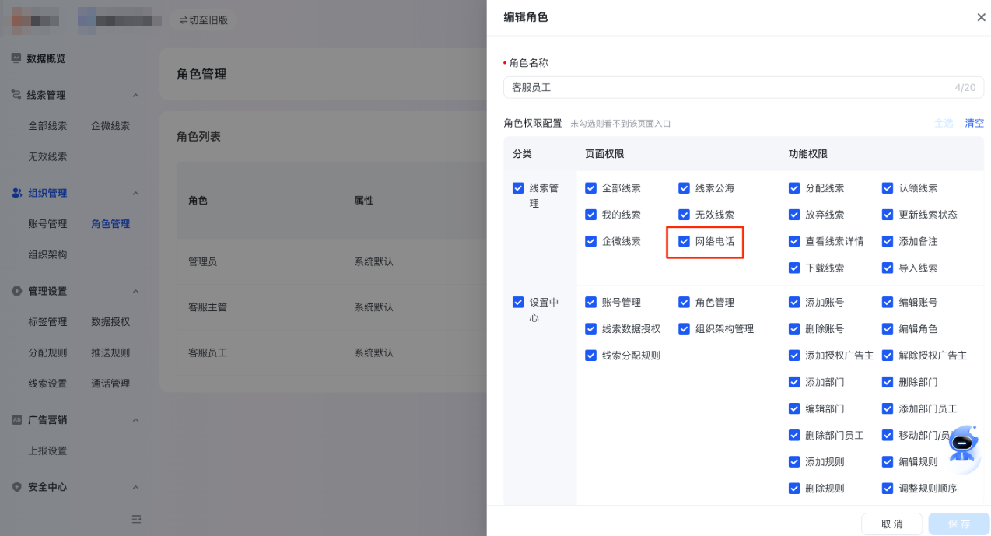The width and height of the screenshot is (991, 536).
Task: Expand the 广告营销 sidebar group
Action: 137,420
